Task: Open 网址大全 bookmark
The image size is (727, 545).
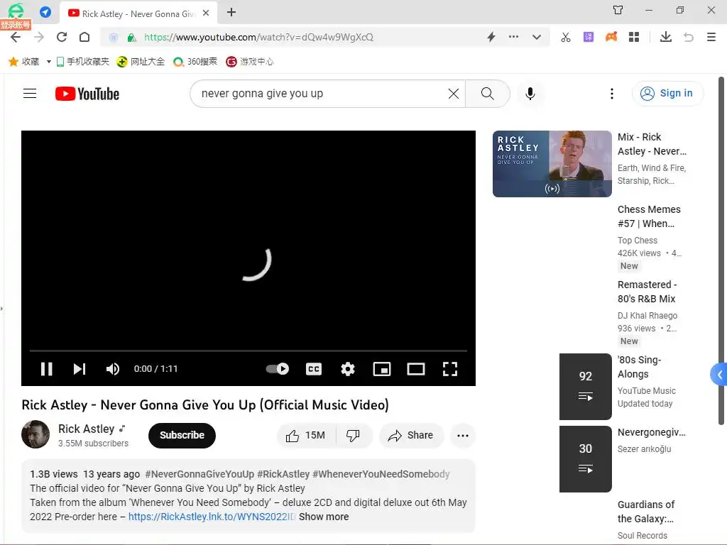Action: pos(141,62)
